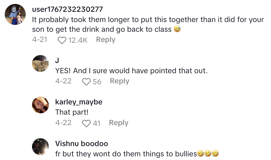Go to the karley_maybe username
This screenshot has width=271, height=160.
(79, 102)
